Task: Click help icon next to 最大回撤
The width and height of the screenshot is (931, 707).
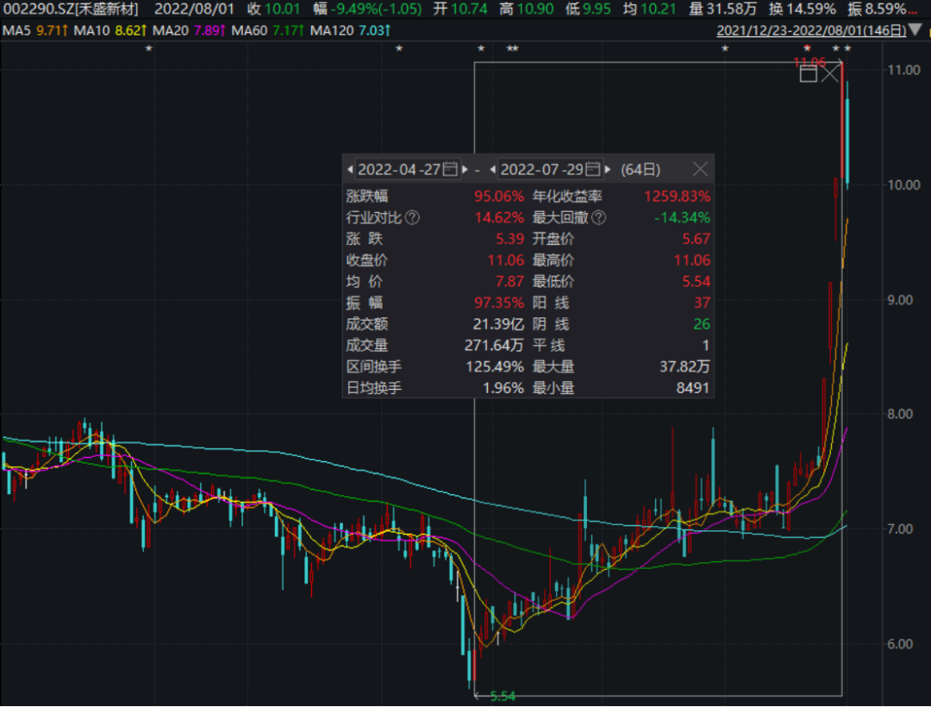Action: pyautogui.click(x=600, y=217)
